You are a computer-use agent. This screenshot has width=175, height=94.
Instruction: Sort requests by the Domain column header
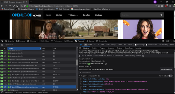click(x=24, y=48)
